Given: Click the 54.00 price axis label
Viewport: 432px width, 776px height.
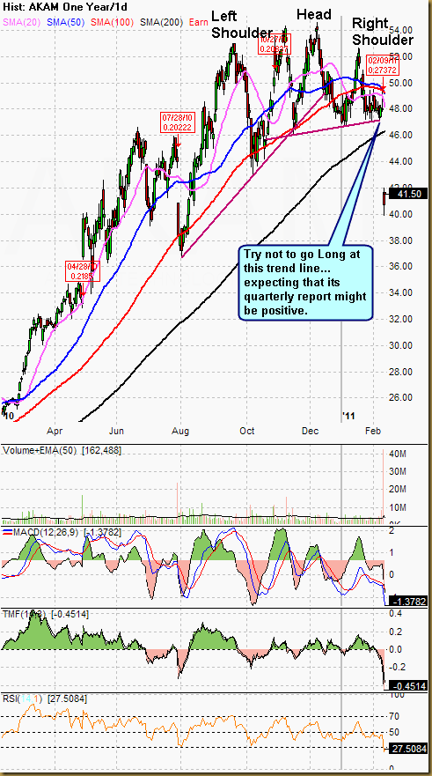Looking at the screenshot, I should coord(402,30).
